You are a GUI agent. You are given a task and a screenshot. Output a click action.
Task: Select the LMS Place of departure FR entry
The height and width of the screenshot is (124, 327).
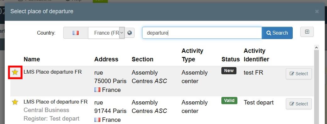[x=299, y=104]
